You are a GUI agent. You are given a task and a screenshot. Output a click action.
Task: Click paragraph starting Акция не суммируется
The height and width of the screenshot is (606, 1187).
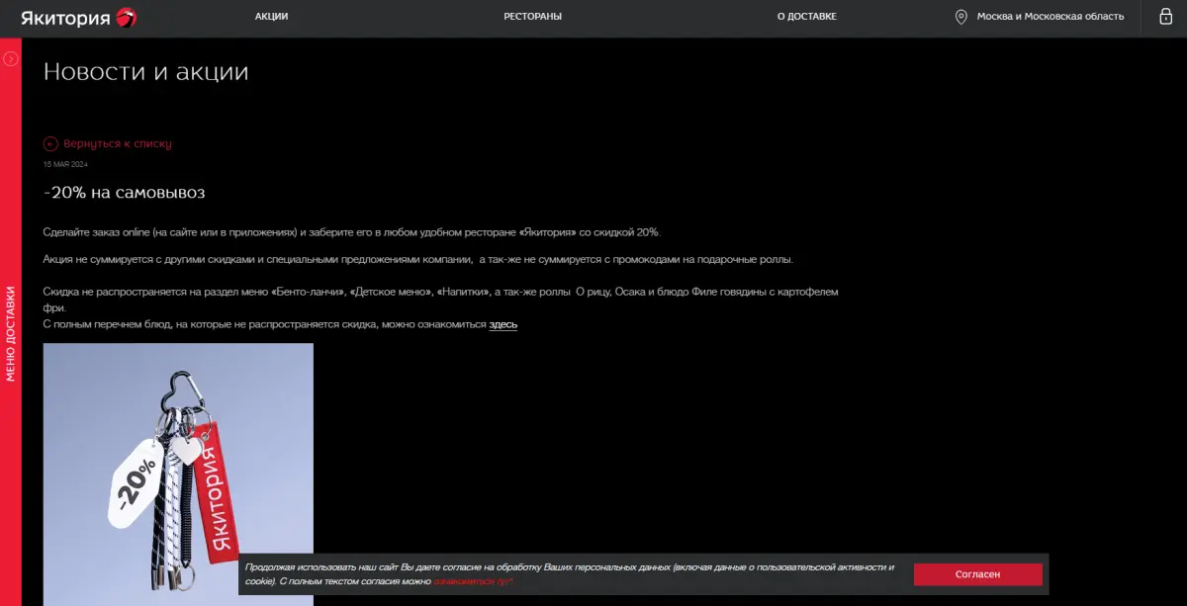418,260
